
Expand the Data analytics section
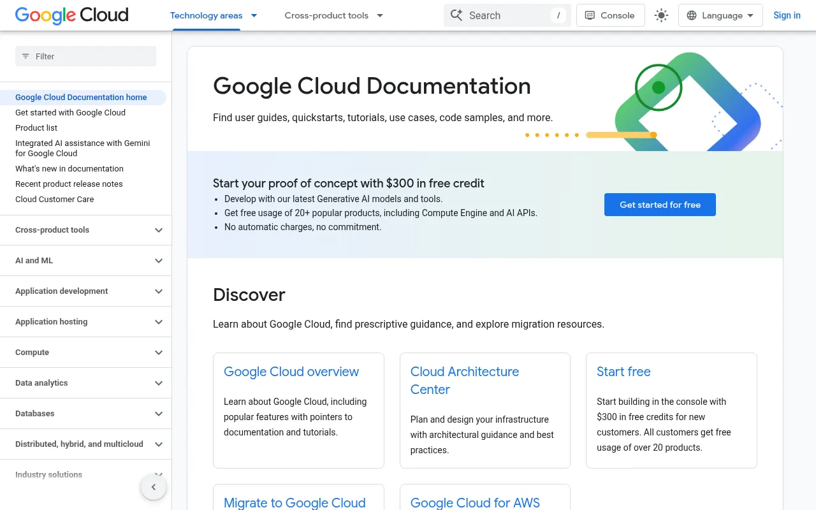[85, 383]
